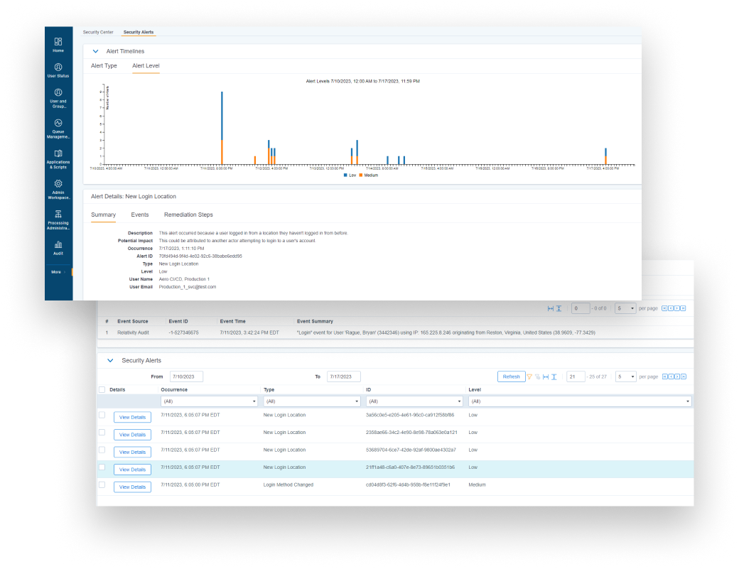The width and height of the screenshot is (739, 569).
Task: Open the Audit sidebar icon
Action: tap(58, 245)
